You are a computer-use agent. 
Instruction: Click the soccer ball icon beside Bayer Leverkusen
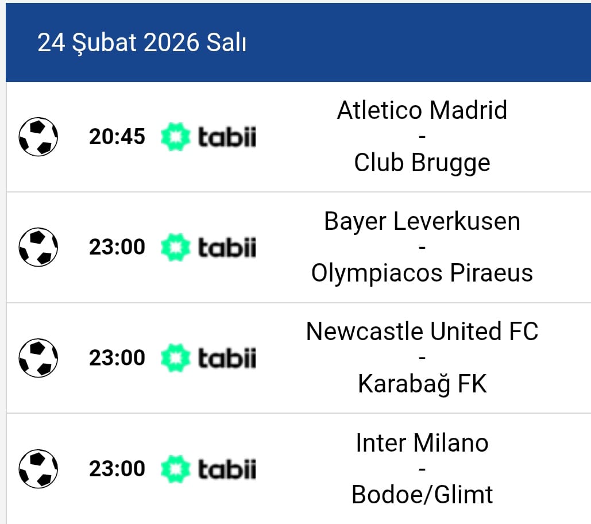click(x=38, y=247)
